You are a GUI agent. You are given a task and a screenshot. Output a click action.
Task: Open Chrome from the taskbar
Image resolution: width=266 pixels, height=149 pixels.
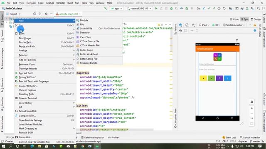tap(83, 146)
